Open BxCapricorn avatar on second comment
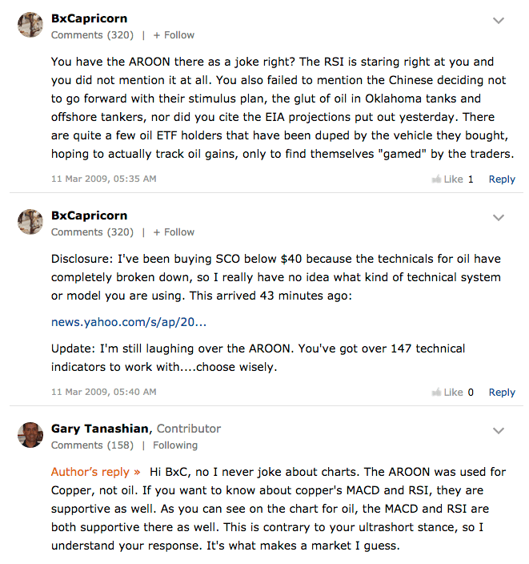This screenshot has height=564, width=529. (30, 222)
